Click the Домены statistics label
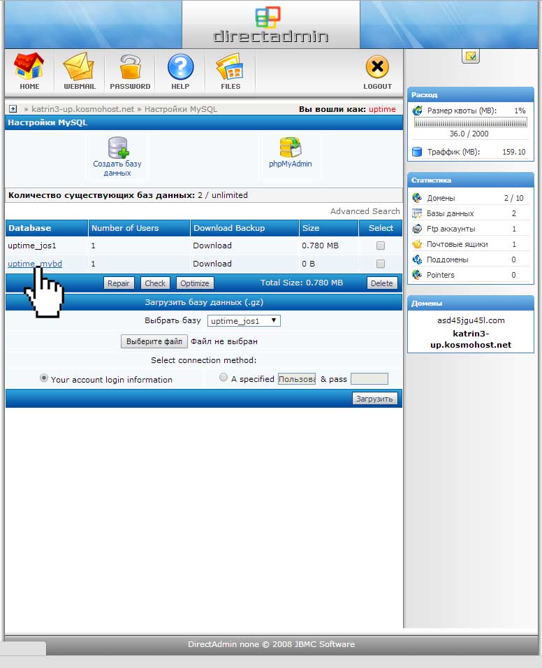This screenshot has height=668, width=542. point(441,198)
